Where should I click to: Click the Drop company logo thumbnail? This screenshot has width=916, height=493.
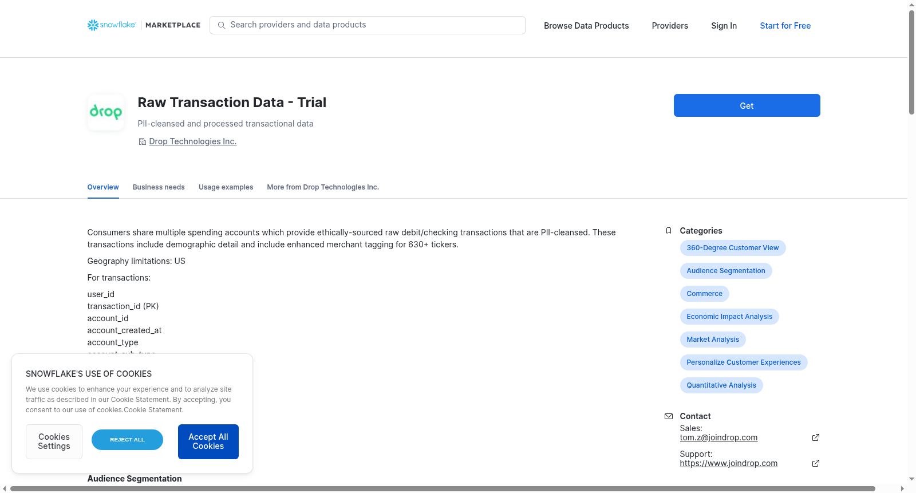coord(106,112)
